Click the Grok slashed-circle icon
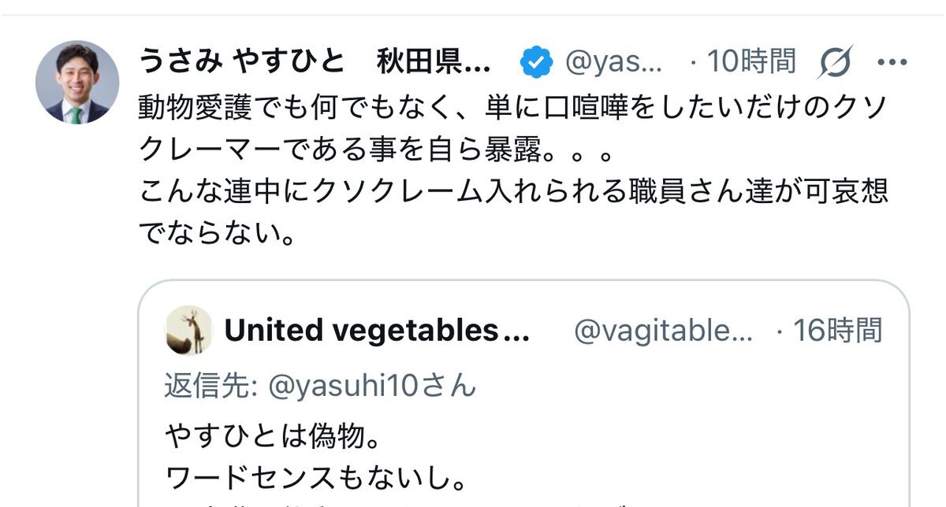The image size is (946, 507). (x=835, y=62)
